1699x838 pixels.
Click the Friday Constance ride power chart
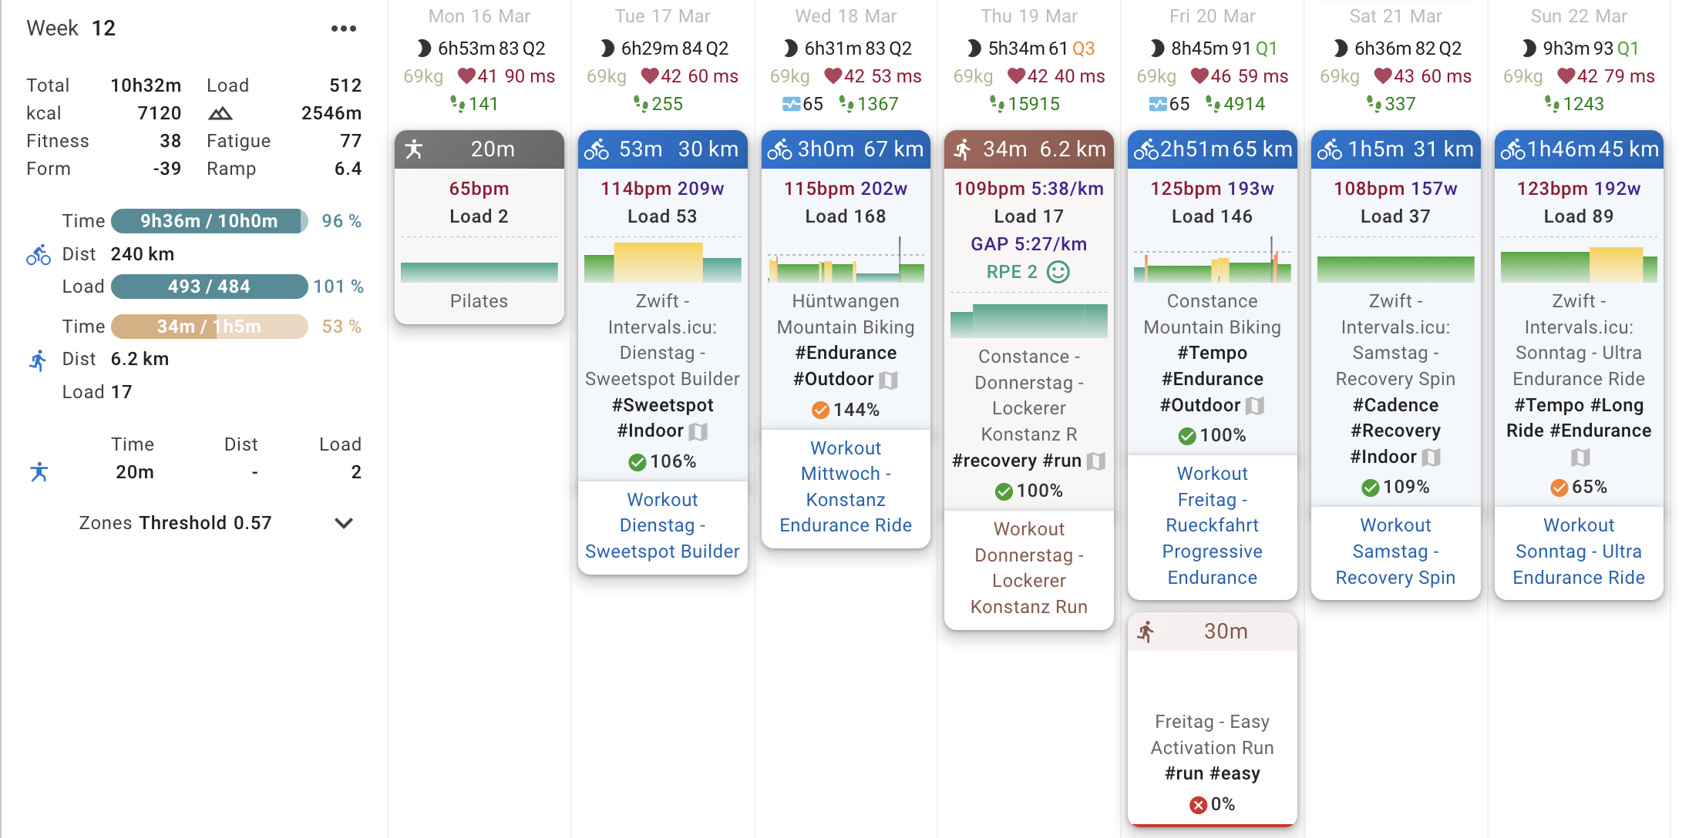point(1212,264)
